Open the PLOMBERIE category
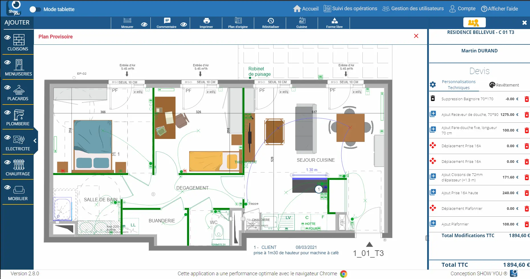The image size is (530, 279). pos(18,117)
